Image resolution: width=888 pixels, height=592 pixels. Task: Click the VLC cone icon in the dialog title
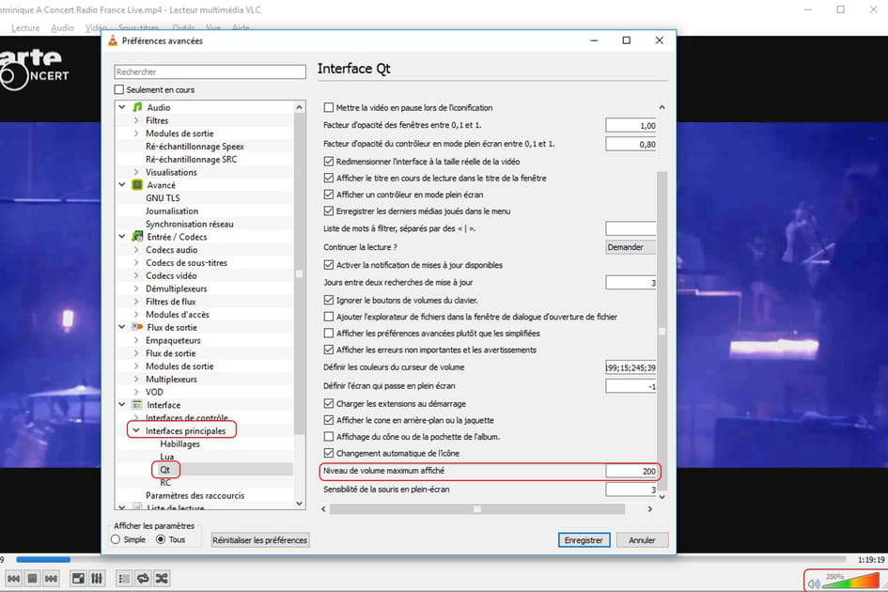[x=113, y=40]
